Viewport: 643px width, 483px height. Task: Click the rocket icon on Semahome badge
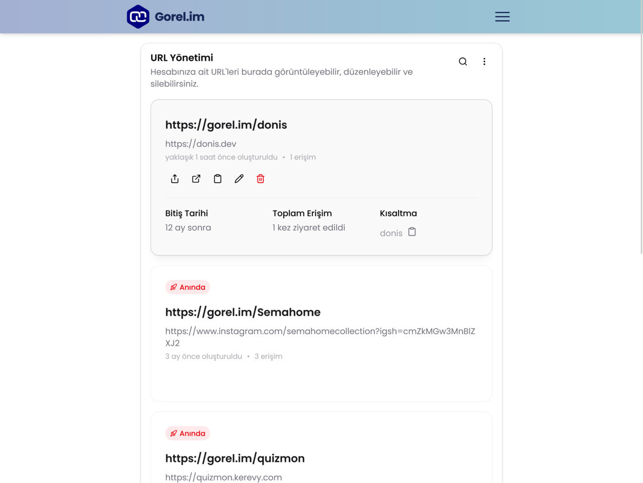tap(173, 286)
